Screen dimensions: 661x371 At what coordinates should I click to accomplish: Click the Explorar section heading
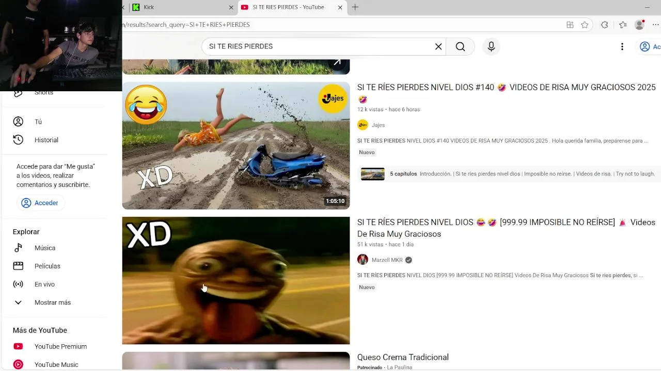coord(26,232)
